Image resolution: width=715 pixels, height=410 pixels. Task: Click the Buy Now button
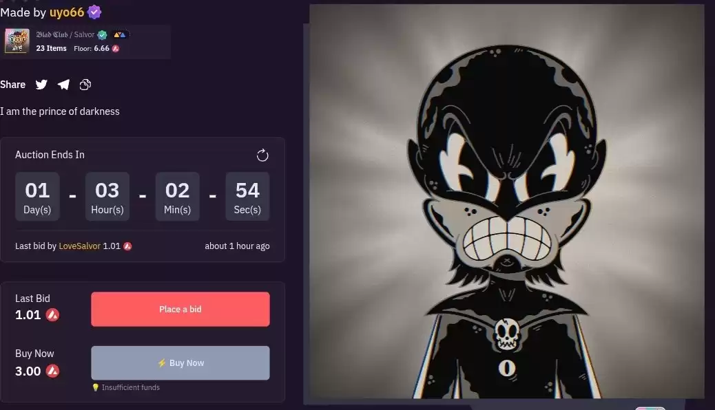(x=180, y=363)
